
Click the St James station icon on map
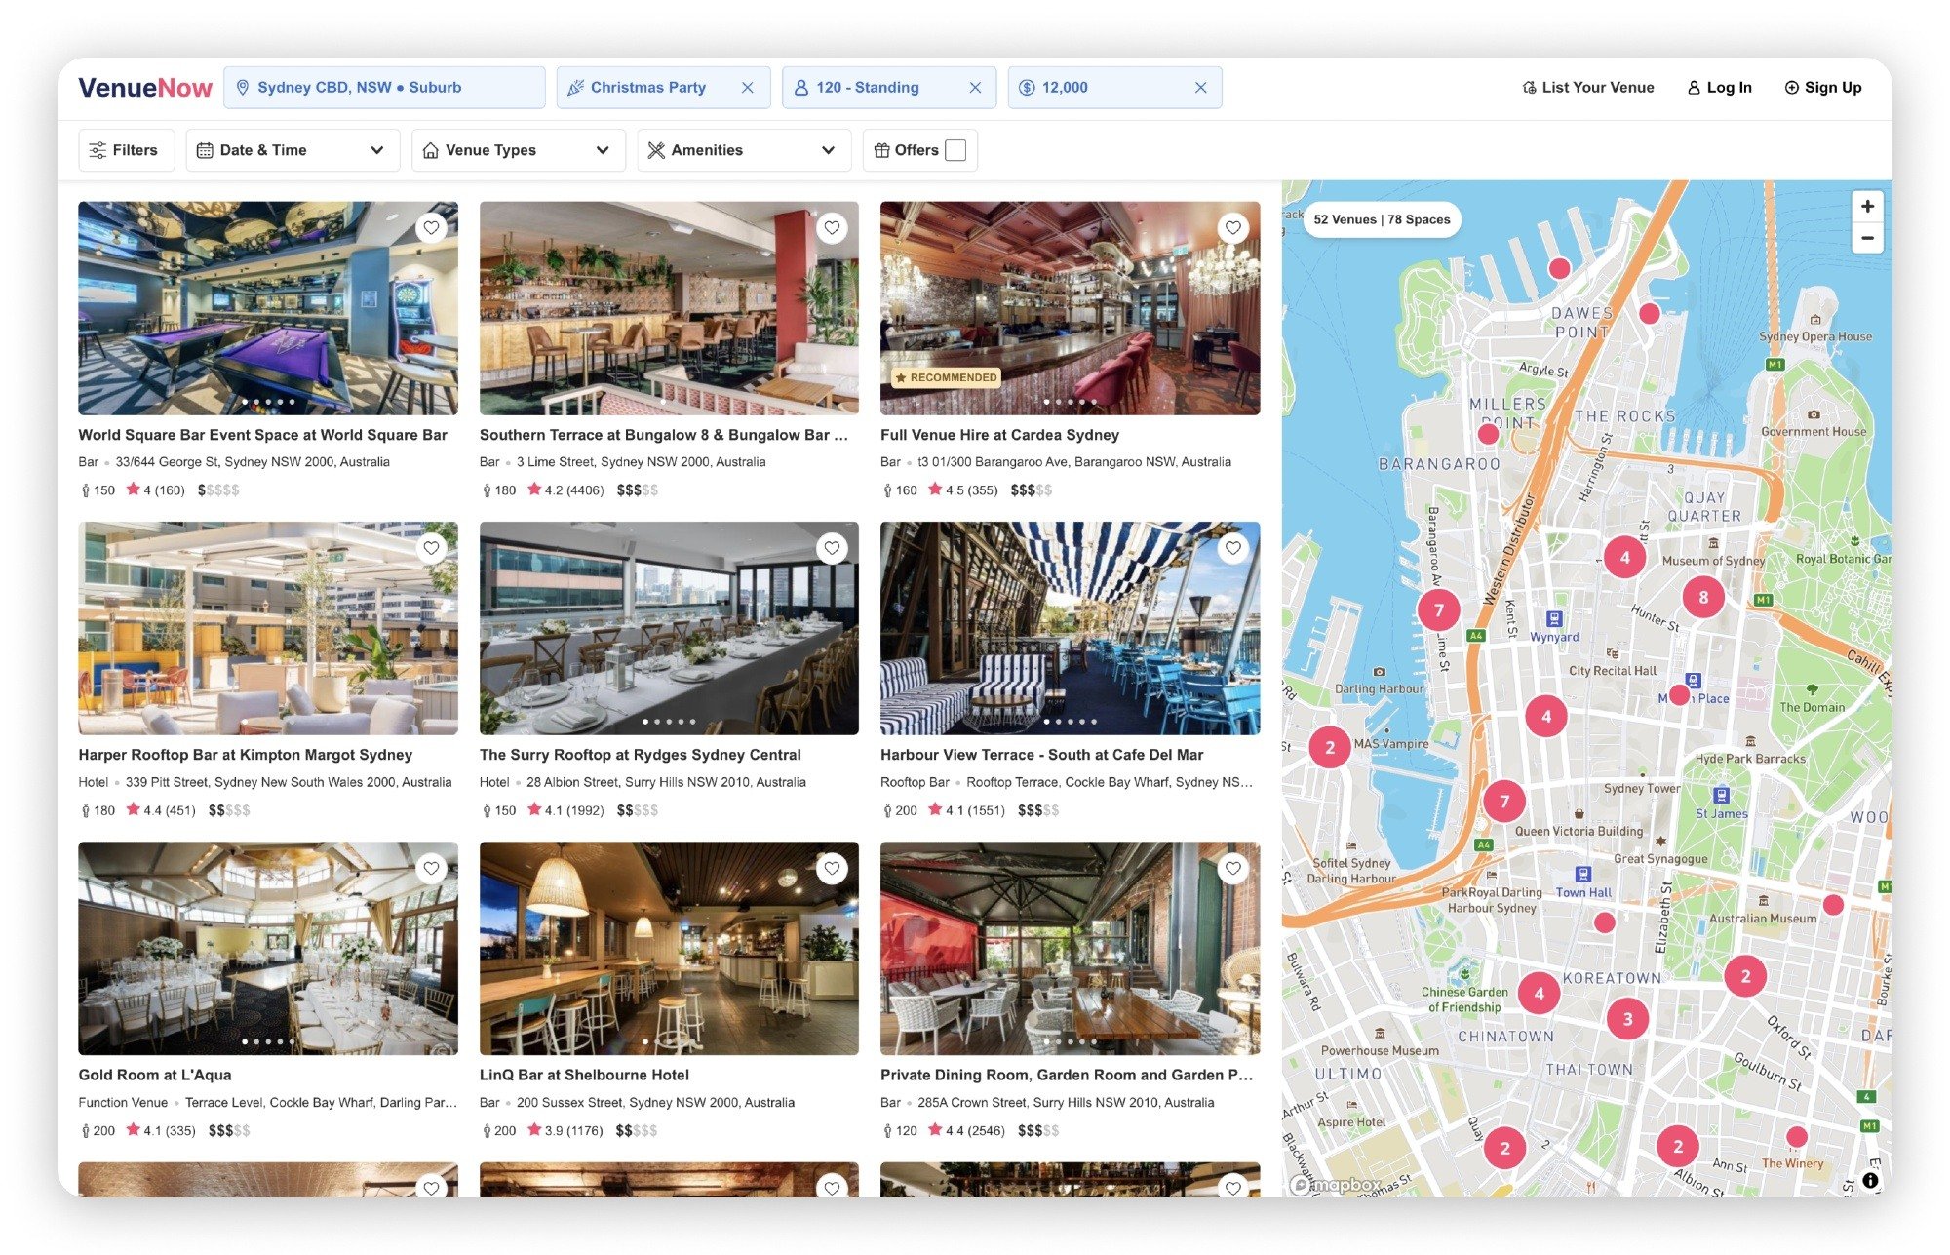1721,796
